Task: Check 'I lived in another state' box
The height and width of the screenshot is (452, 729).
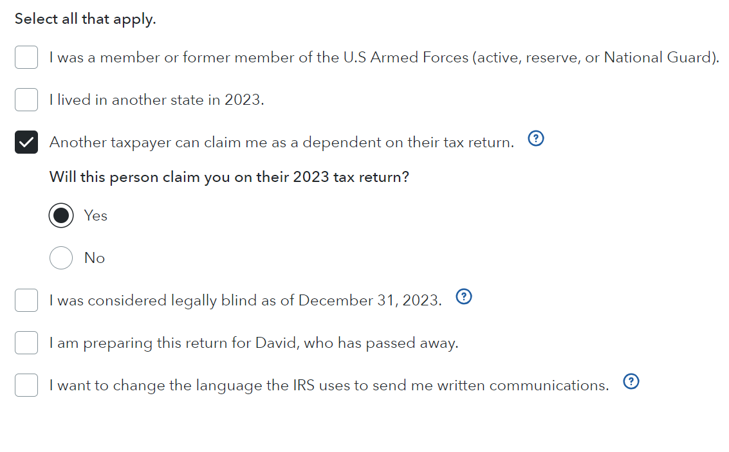Action: tap(26, 100)
